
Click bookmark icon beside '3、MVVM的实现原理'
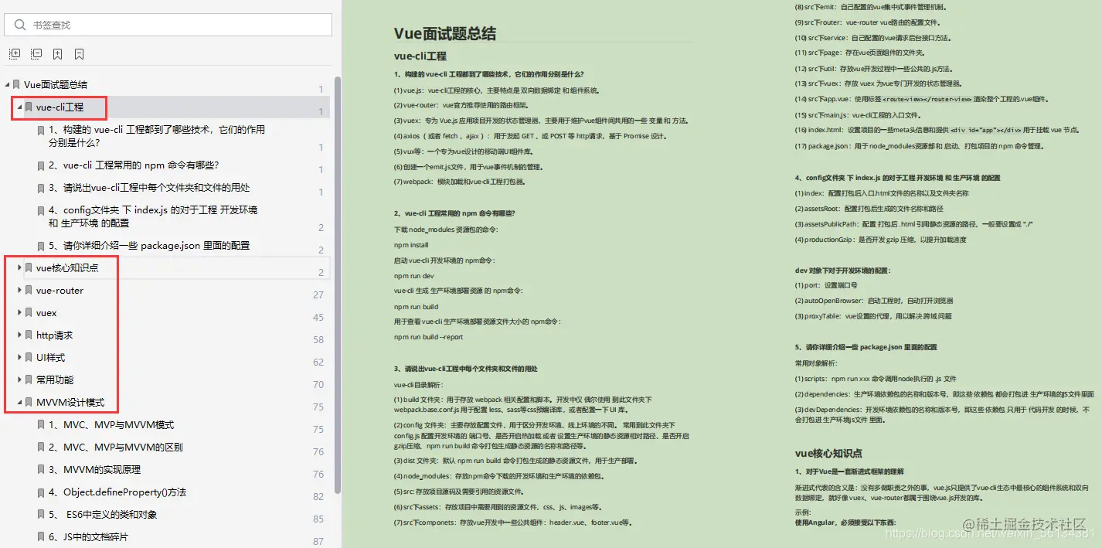(41, 469)
